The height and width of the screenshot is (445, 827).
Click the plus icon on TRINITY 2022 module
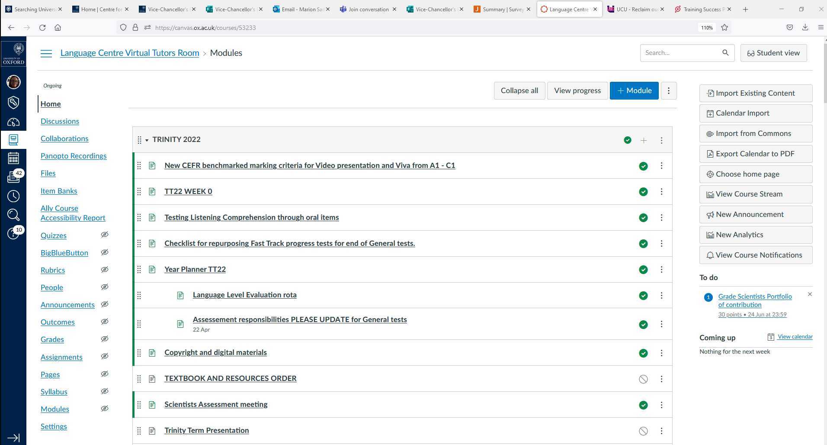(x=644, y=140)
